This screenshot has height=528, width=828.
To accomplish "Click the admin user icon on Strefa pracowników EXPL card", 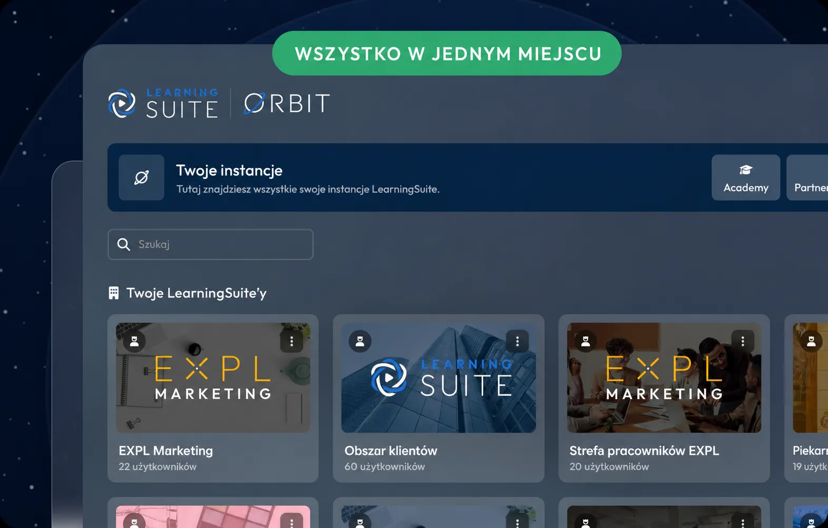I will click(x=586, y=341).
